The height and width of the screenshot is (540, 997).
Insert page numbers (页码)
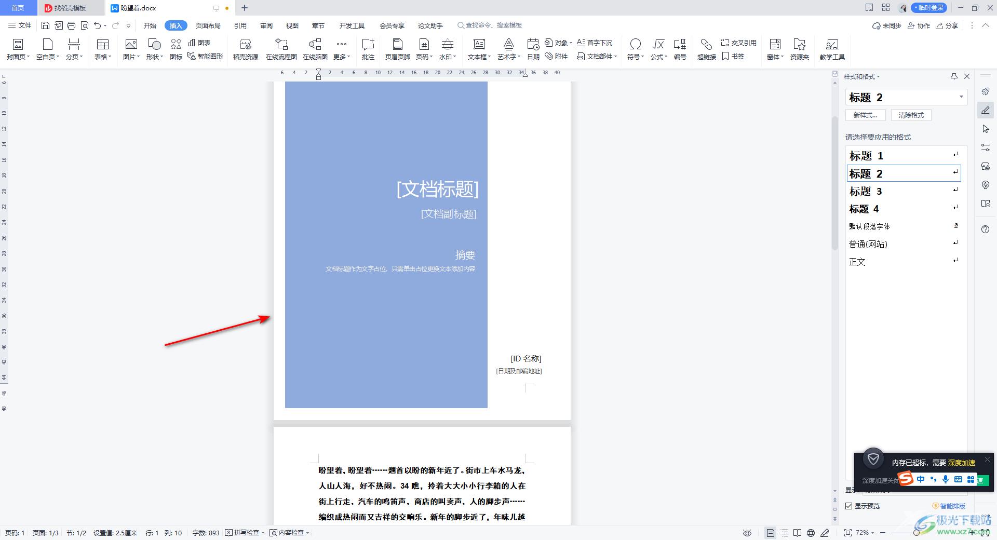coord(424,49)
